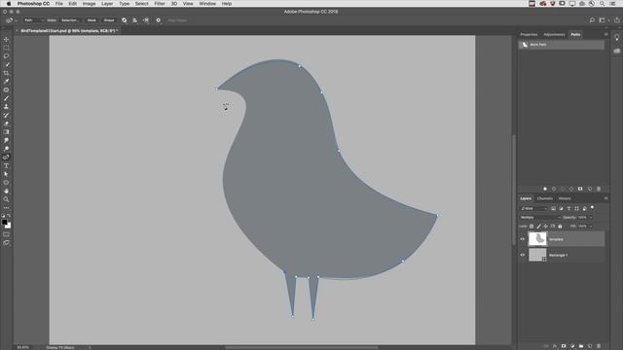Select the Curvature Pen tool

(6, 157)
